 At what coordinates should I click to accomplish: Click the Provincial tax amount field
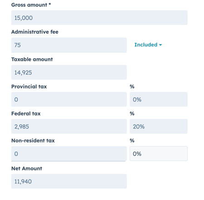[69, 99]
